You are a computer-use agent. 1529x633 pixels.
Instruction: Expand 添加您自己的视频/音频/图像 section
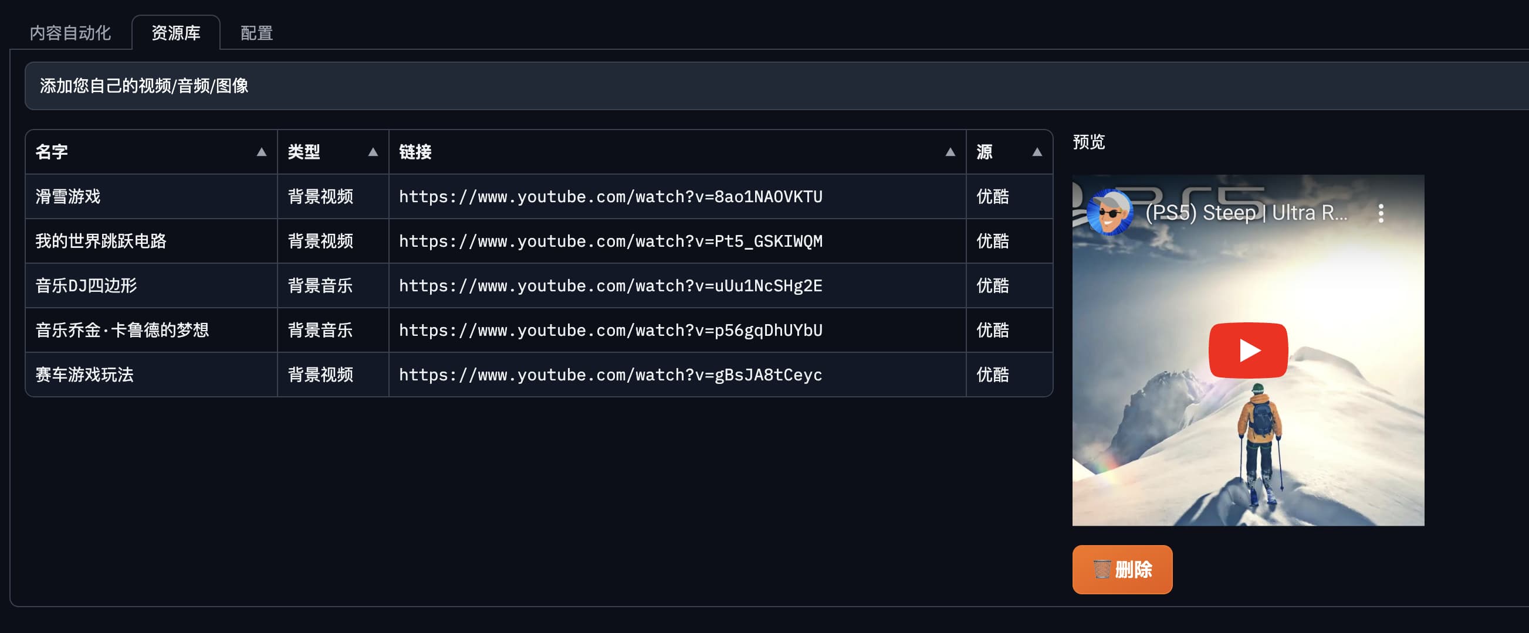144,86
